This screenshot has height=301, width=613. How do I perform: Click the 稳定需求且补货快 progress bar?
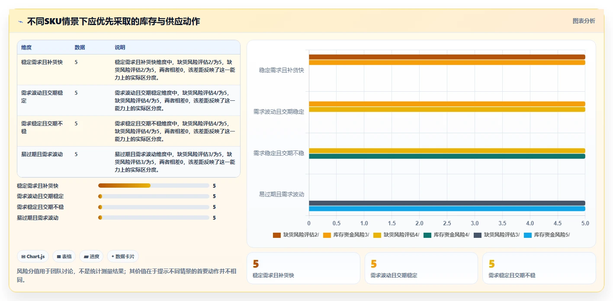(154, 186)
